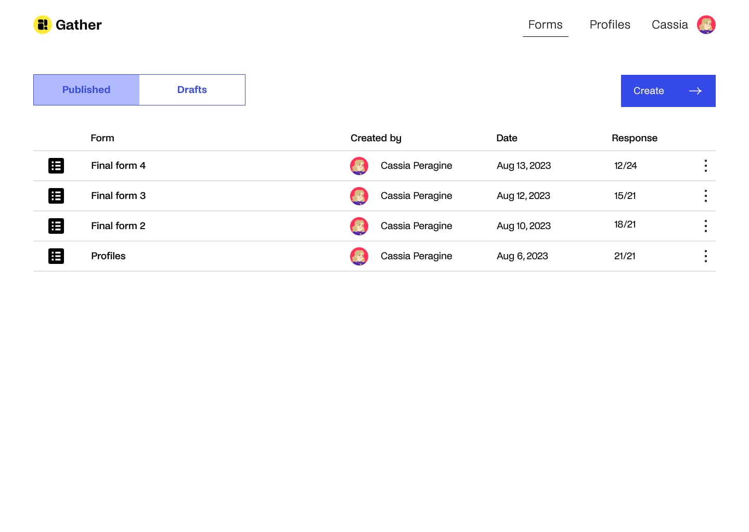749x532 pixels.
Task: Click the date Aug 12, 2023
Action: click(523, 196)
